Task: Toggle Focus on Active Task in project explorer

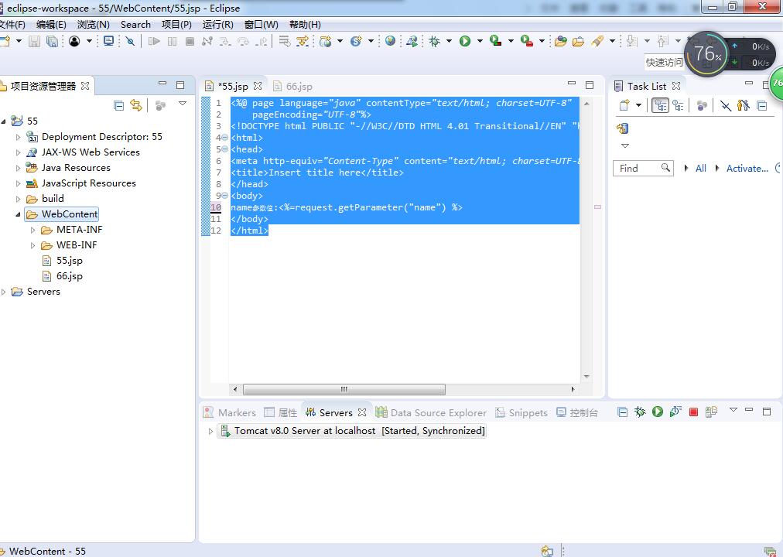Action: coord(160,105)
